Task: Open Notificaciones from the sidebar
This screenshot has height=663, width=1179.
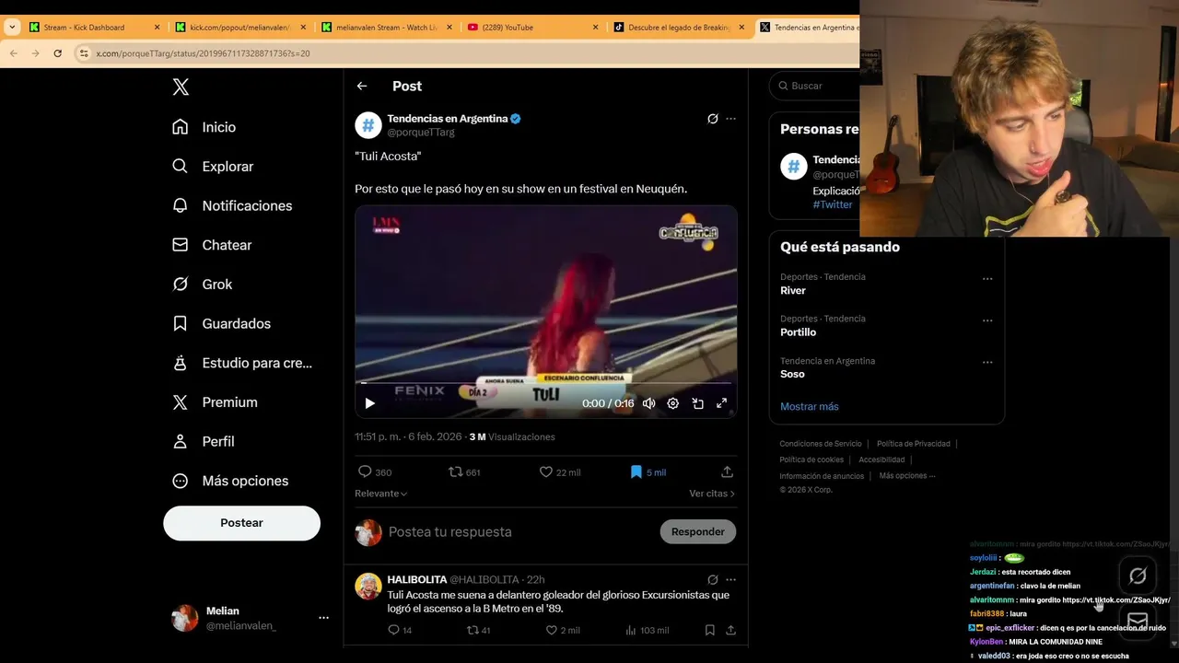Action: (x=231, y=205)
